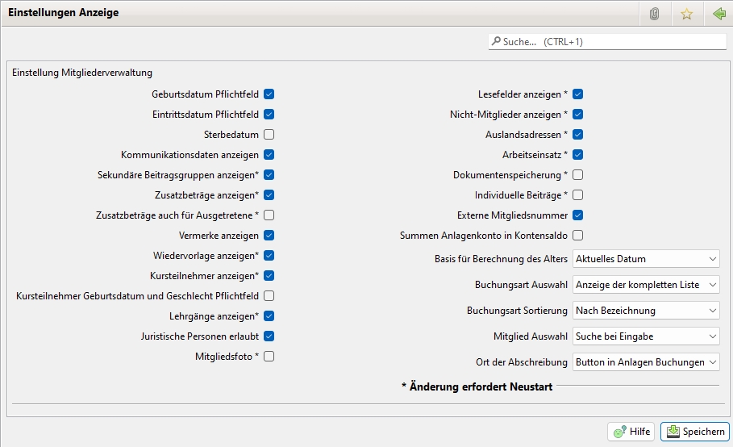Screen dimensions: 733x447
Task: Open the Buchungsart Sortierung combo box
Action: pos(645,311)
